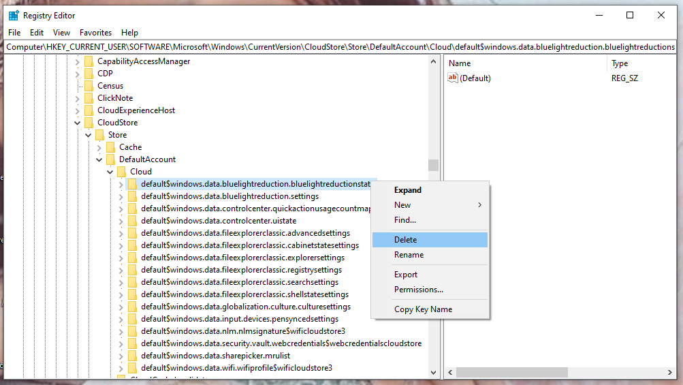Select the fileexplorerclassic.searchsettings key
The image size is (683, 385).
click(240, 282)
